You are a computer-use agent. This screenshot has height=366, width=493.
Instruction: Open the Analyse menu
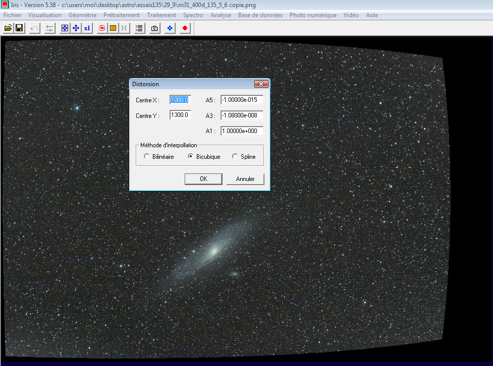pyautogui.click(x=221, y=15)
